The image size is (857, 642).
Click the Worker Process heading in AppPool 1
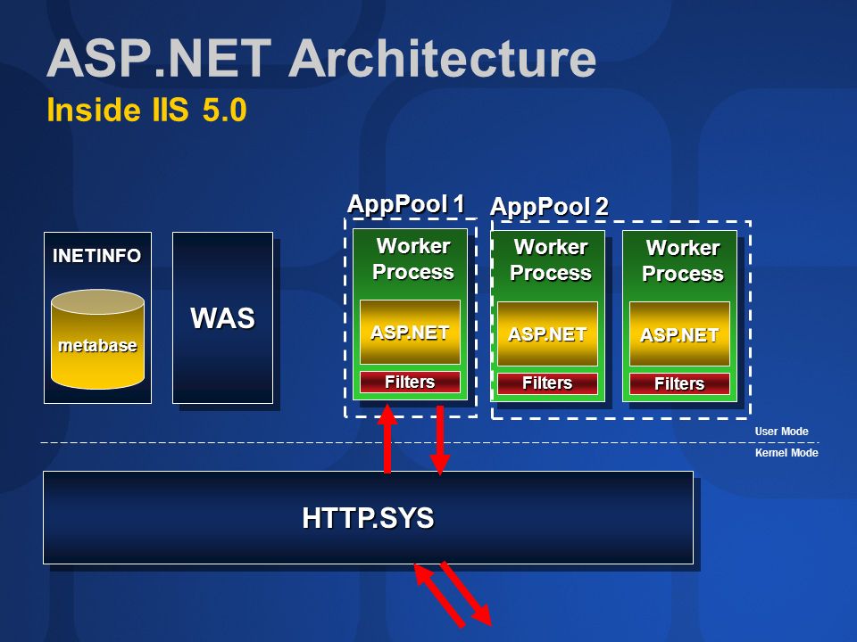tap(413, 259)
